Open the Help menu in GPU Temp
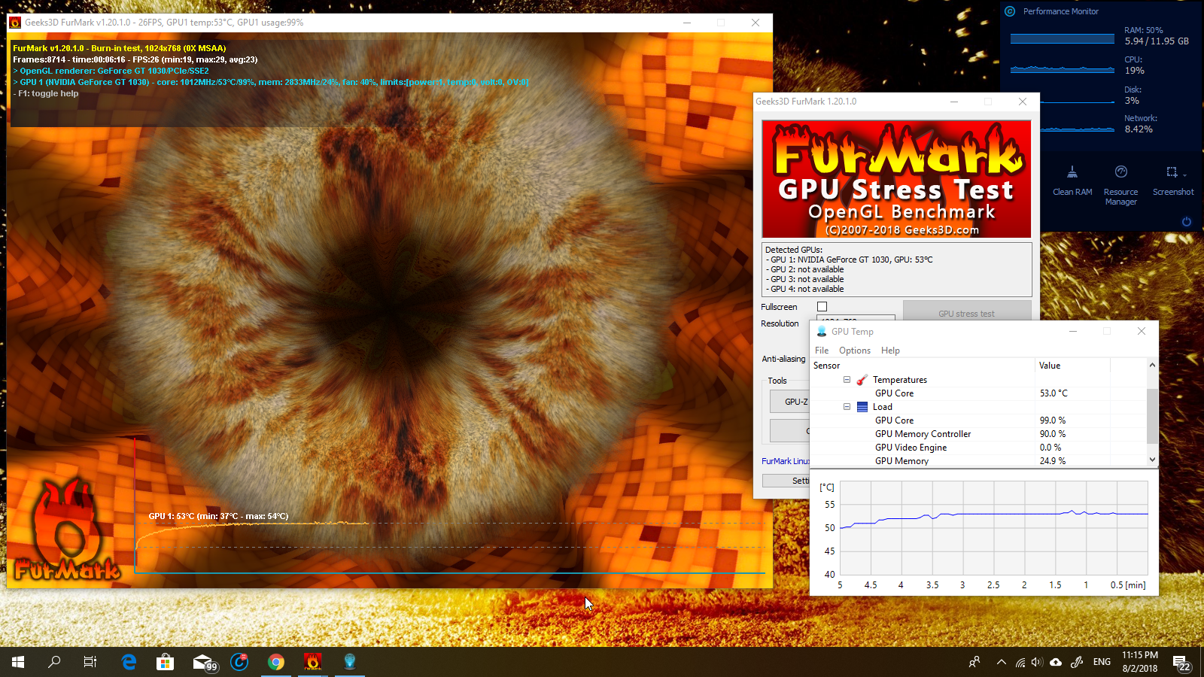This screenshot has width=1204, height=677. 890,351
